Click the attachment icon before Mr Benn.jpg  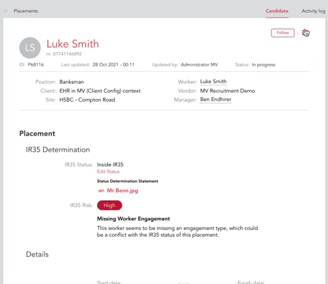pos(101,190)
